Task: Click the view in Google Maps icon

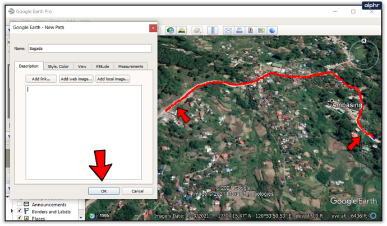Action: pos(260,30)
